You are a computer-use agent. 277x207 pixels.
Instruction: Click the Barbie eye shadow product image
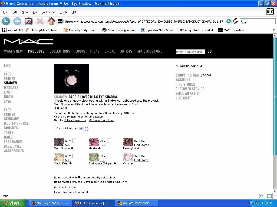click(x=71, y=79)
